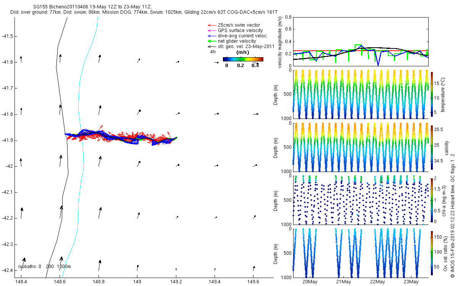The height and width of the screenshot is (286, 458).
Task: Click the '-41.9' latitude tick label
Action: click(8, 140)
